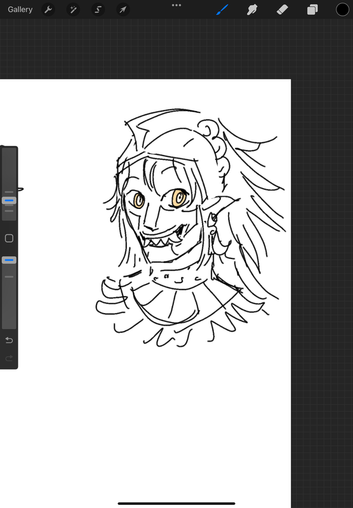Select the Eraser tool
Image resolution: width=353 pixels, height=508 pixels.
[283, 10]
